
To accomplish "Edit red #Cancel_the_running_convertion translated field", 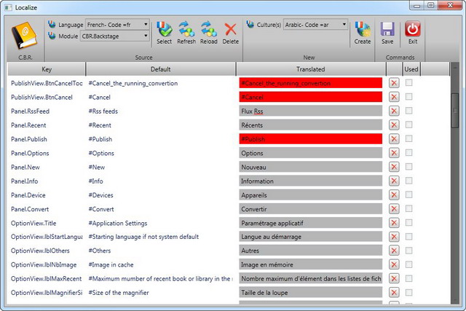I will [311, 83].
